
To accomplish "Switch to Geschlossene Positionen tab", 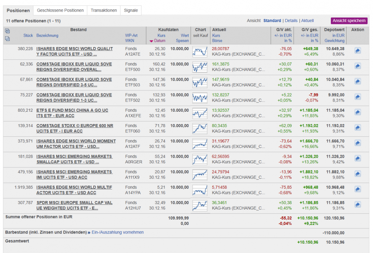I will point(60,10).
